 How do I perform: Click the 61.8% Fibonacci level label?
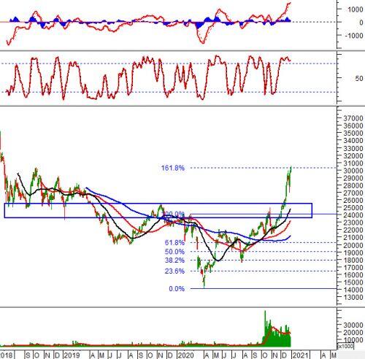(174, 242)
